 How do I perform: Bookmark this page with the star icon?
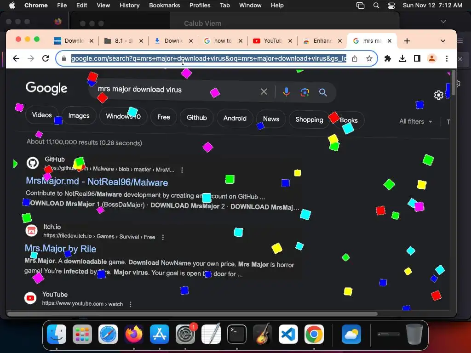point(369,58)
